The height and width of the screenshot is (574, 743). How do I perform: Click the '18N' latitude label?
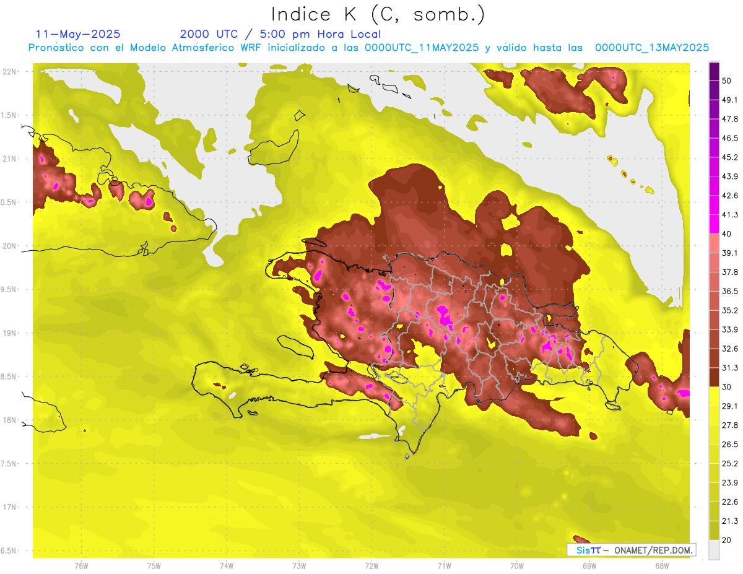click(x=11, y=420)
